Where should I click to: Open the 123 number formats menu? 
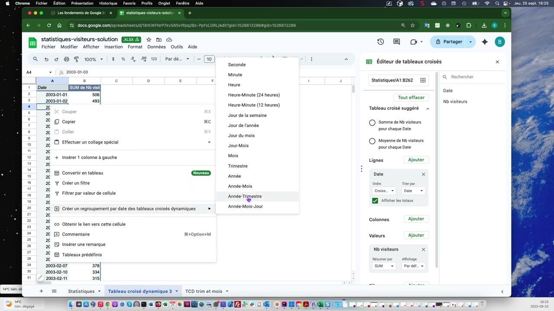click(154, 59)
